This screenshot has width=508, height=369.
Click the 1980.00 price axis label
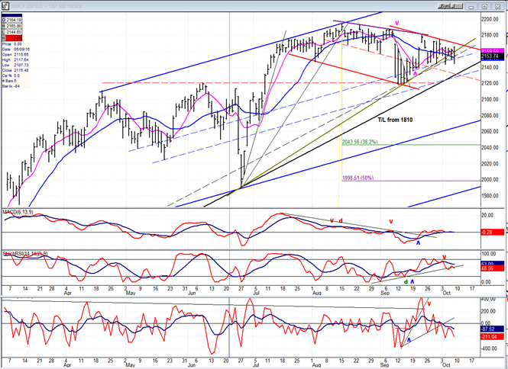[x=490, y=196]
